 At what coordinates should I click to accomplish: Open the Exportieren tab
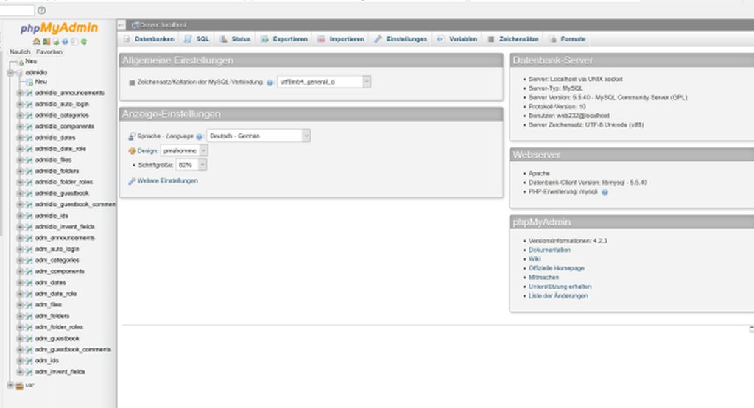(x=284, y=39)
